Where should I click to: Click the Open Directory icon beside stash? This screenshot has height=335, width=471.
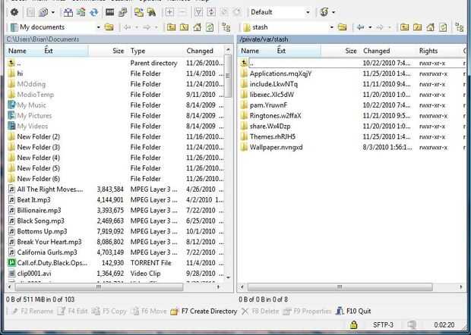(342, 27)
